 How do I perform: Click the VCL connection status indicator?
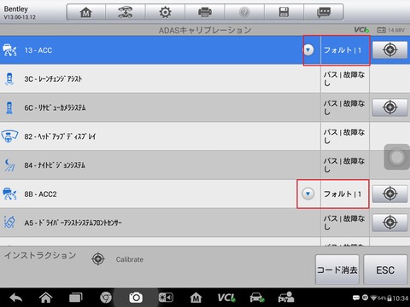click(361, 30)
